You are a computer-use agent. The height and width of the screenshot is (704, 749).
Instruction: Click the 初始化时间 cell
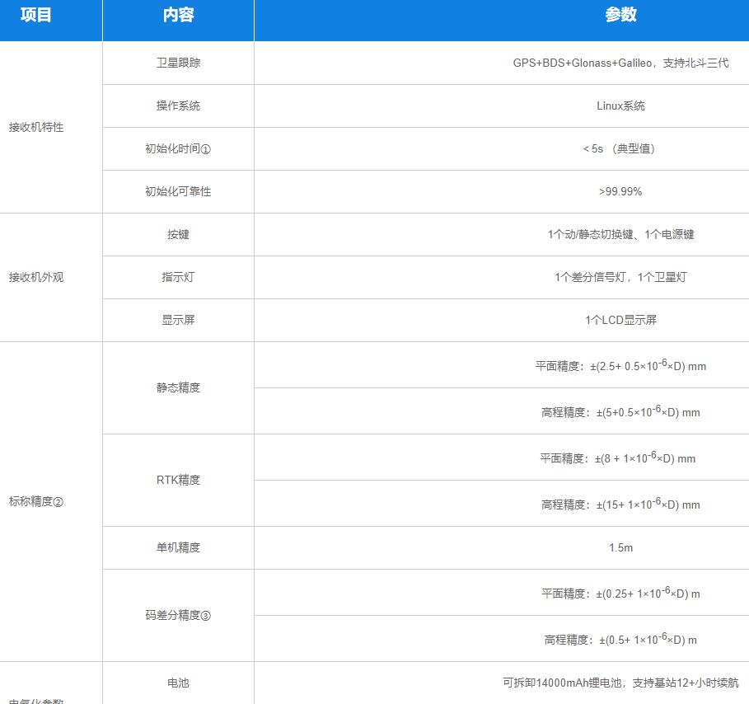[178, 148]
